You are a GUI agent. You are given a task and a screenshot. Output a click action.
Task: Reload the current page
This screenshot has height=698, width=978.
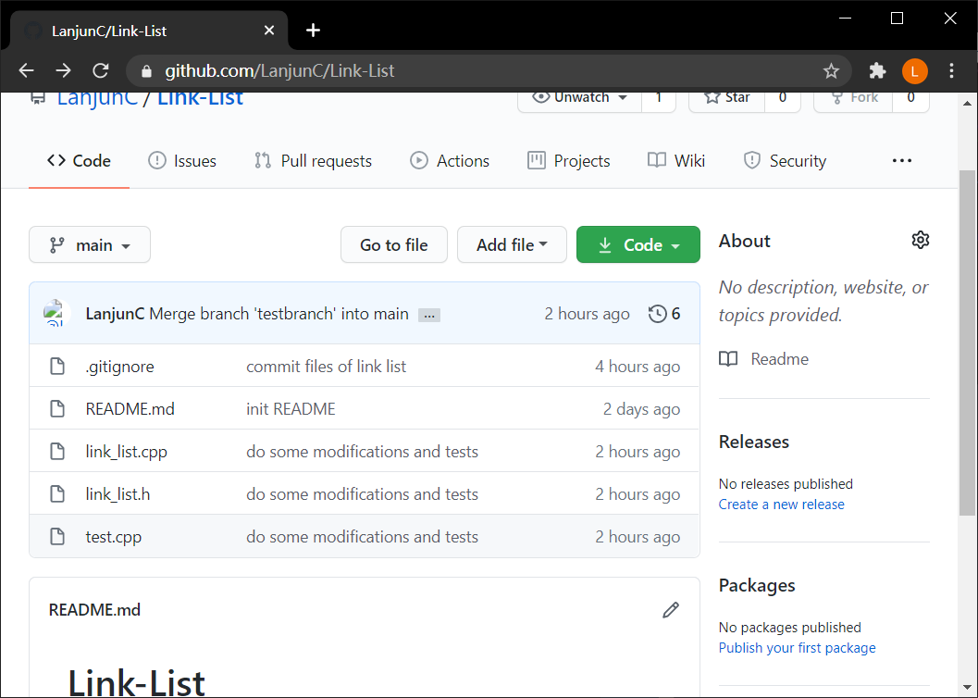101,70
